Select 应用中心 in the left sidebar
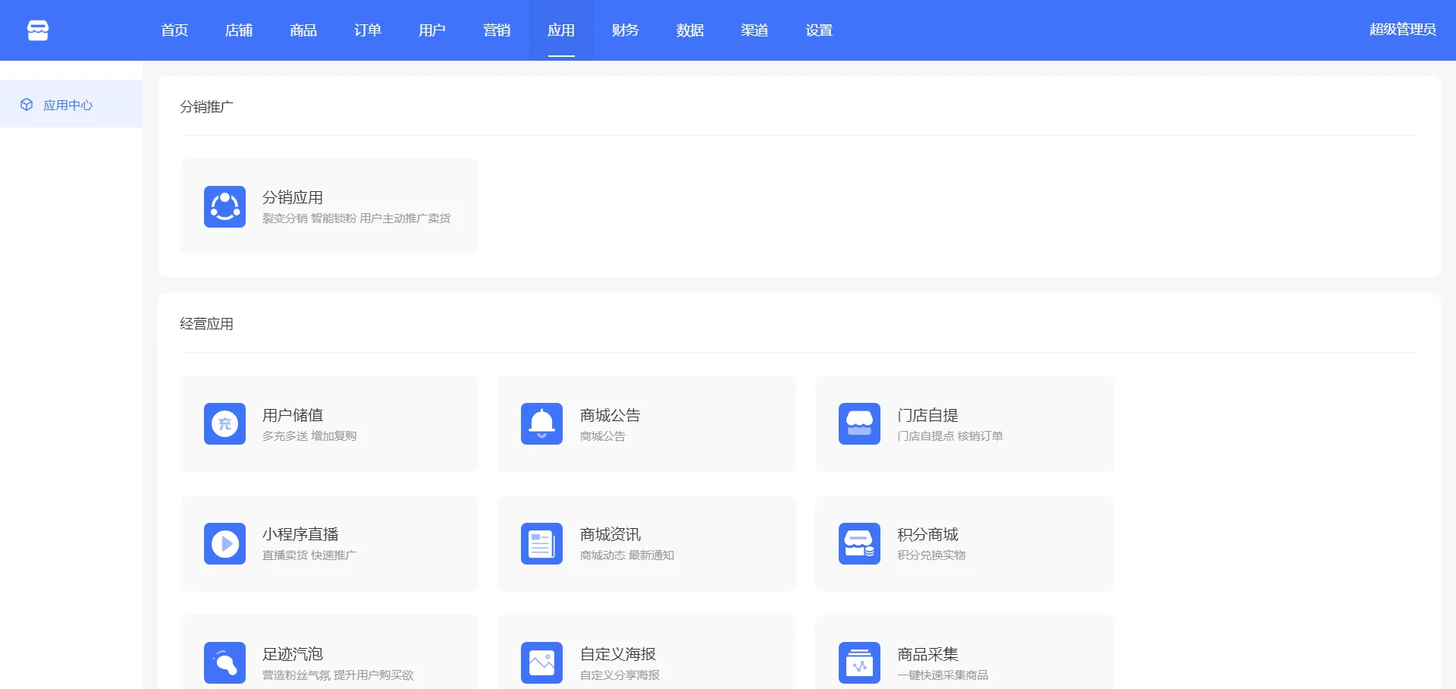The width and height of the screenshot is (1456, 689). (68, 105)
